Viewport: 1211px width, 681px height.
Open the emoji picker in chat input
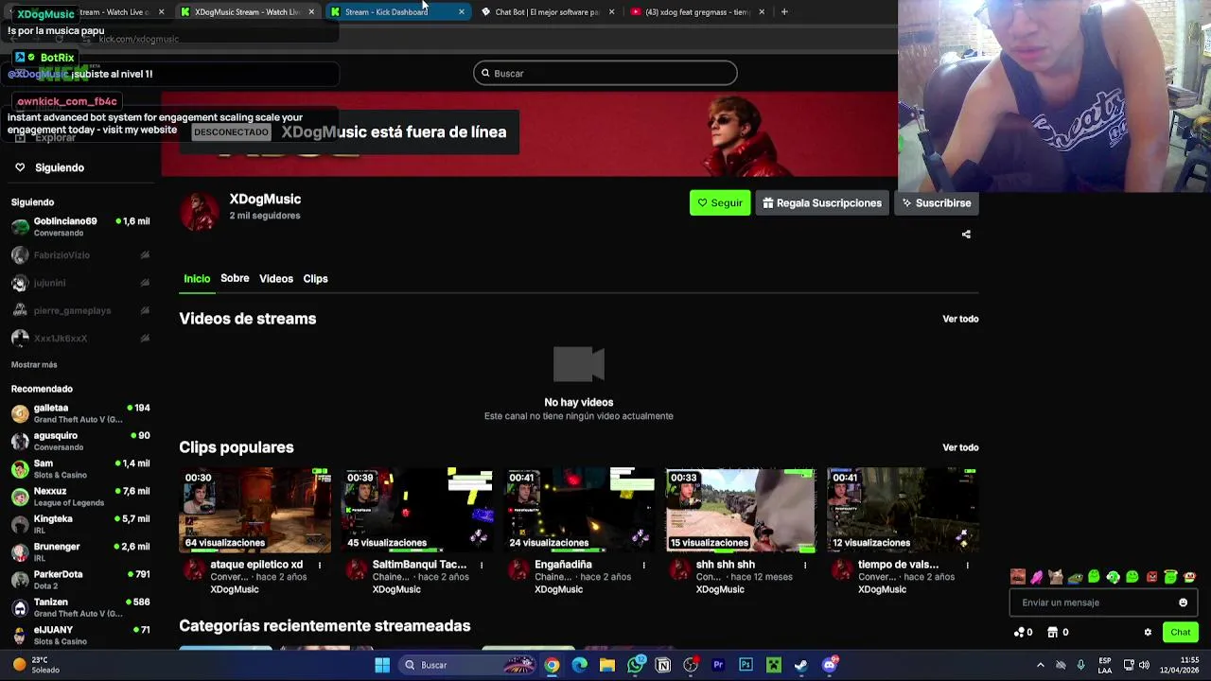[x=1183, y=602]
